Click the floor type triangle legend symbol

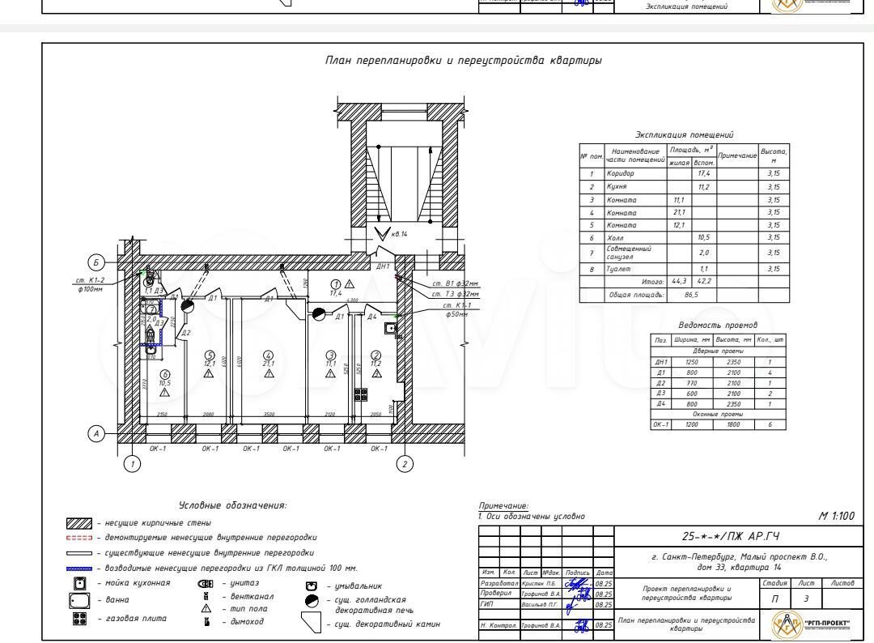[206, 608]
